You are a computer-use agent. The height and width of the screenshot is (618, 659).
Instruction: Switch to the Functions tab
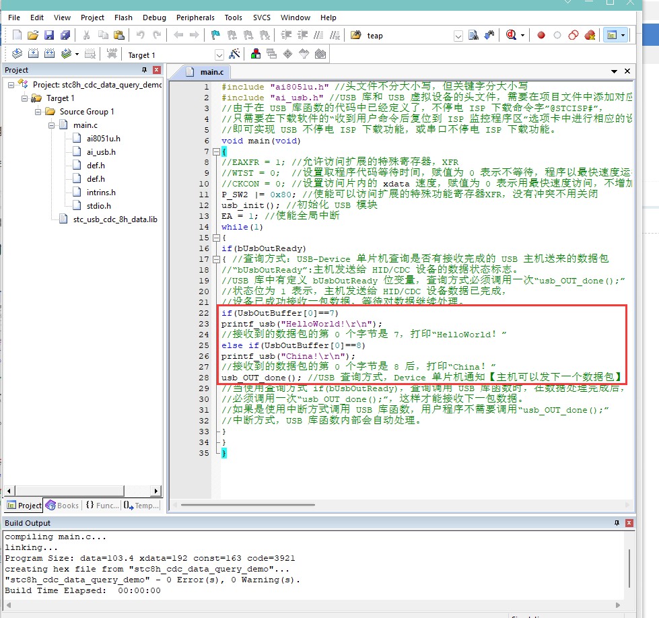coord(102,506)
